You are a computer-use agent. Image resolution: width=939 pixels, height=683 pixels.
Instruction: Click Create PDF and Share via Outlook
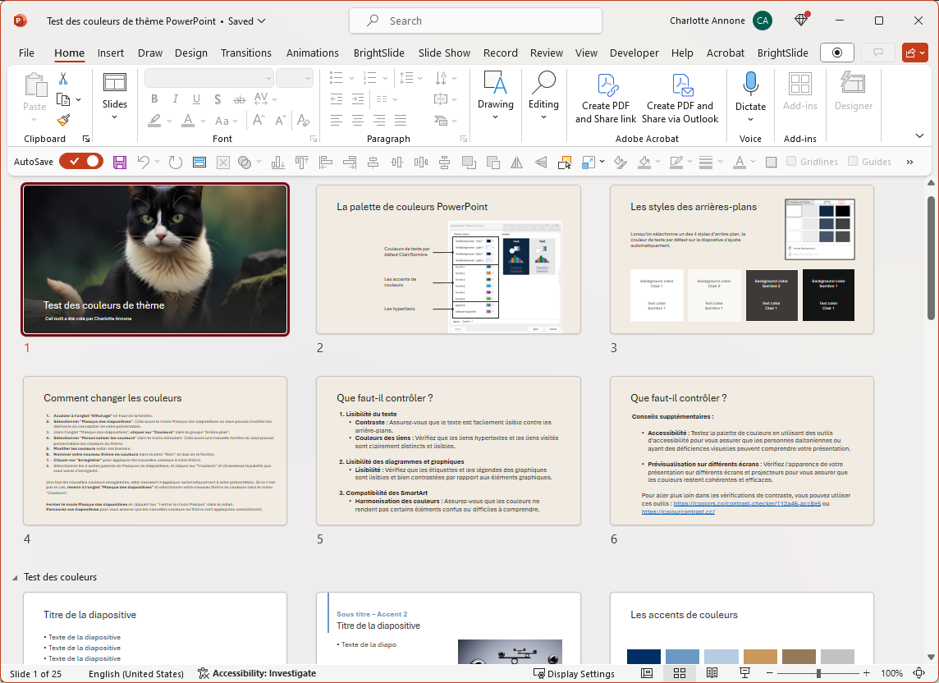680,99
